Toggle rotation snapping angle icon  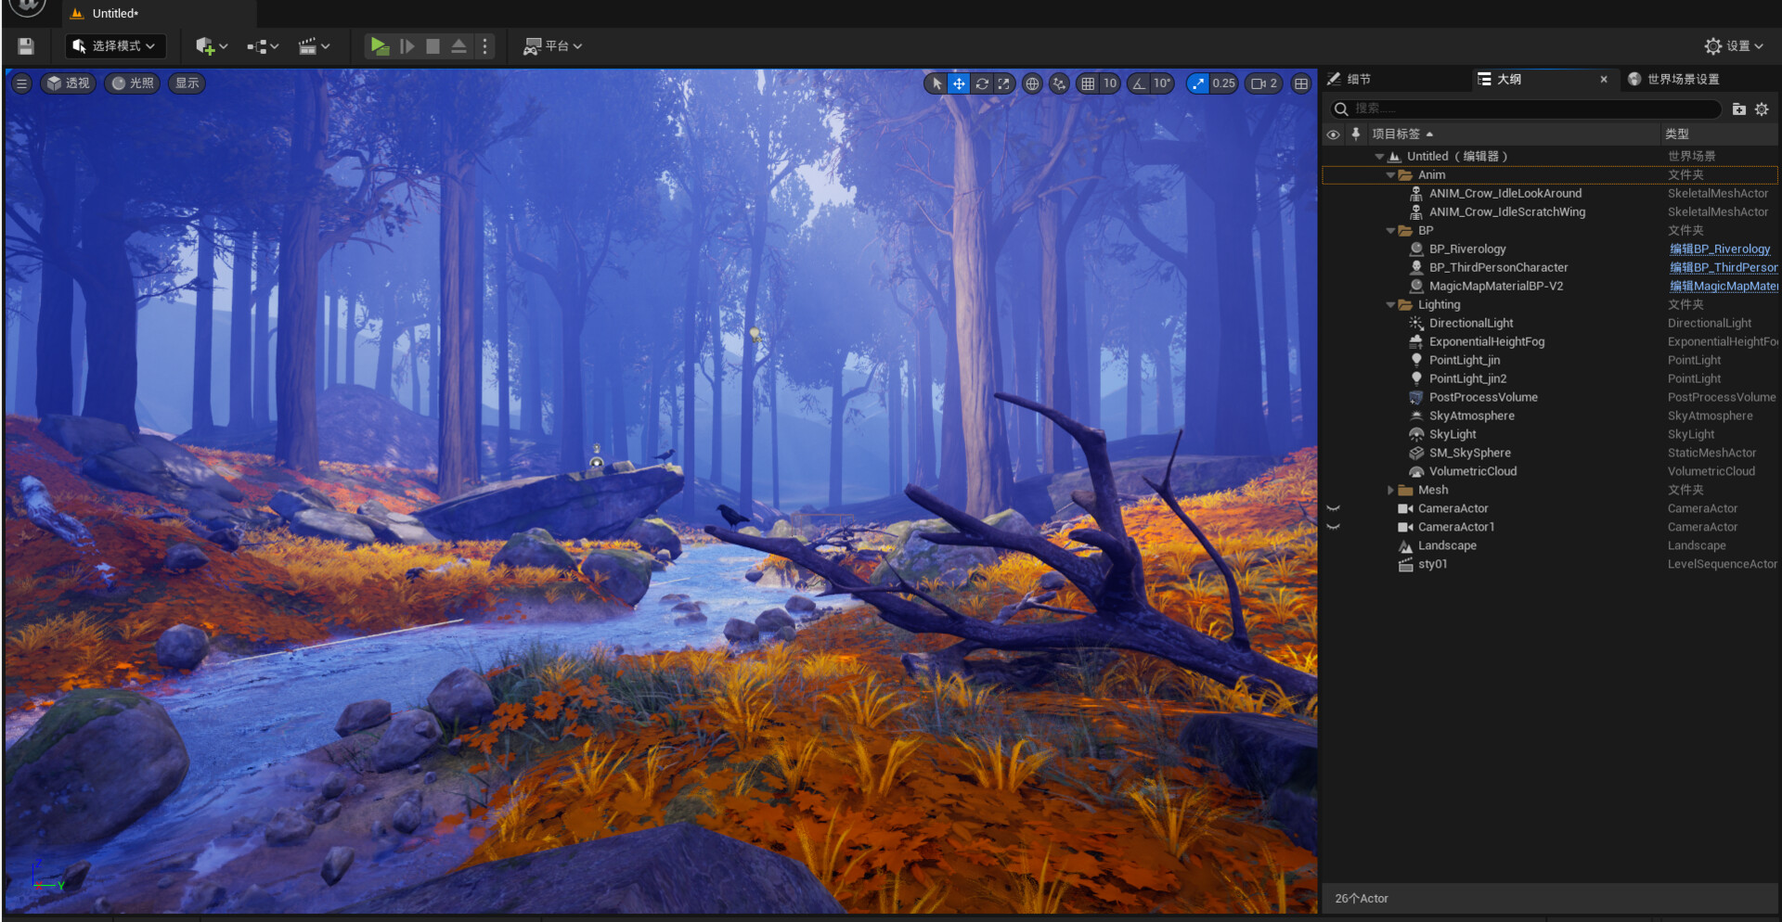pyautogui.click(x=1139, y=83)
